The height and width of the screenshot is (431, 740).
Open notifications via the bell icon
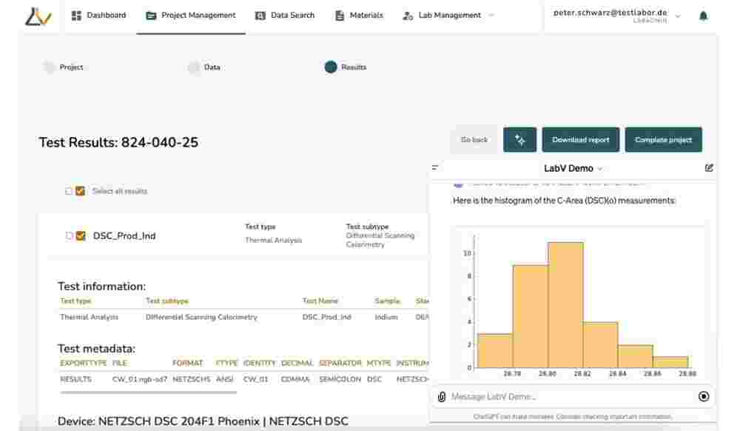(x=702, y=16)
